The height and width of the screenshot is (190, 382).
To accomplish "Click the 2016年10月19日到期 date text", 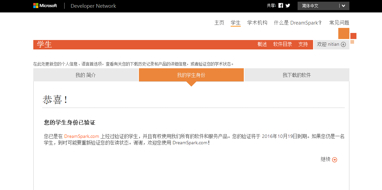I will tap(284, 137).
